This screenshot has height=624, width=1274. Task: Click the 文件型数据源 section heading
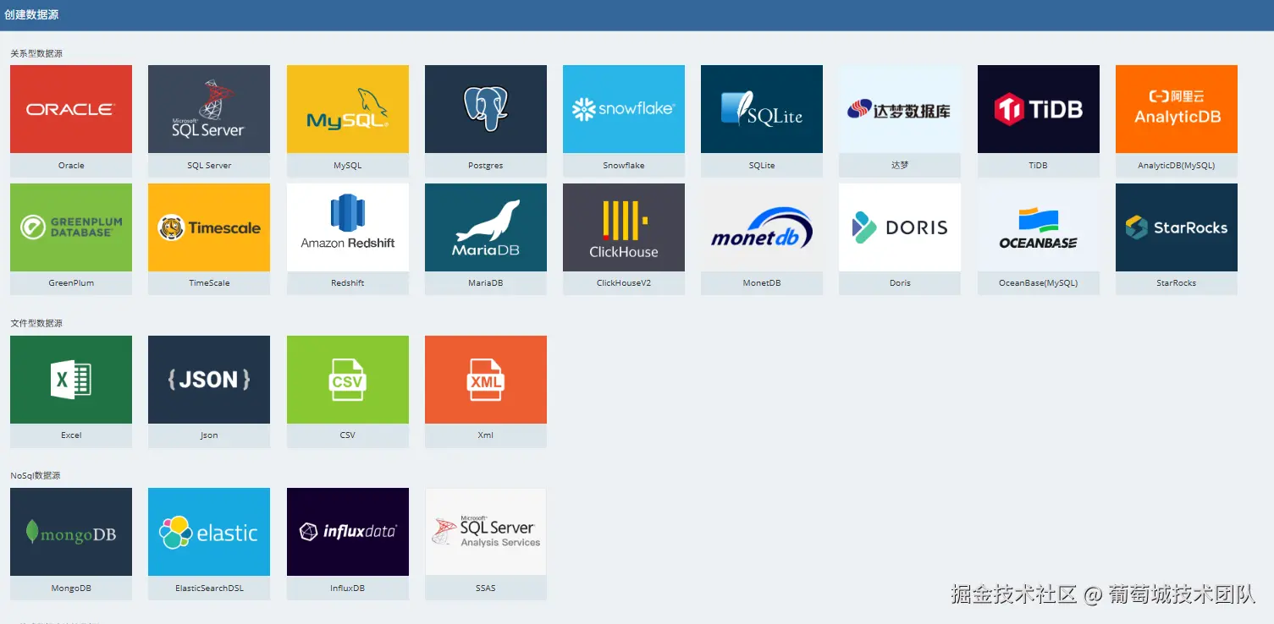click(x=36, y=323)
